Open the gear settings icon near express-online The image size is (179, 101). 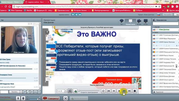pyautogui.click(x=73, y=15)
